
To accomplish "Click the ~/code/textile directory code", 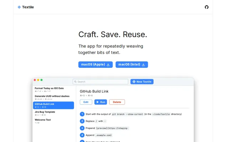I will (161, 114).
